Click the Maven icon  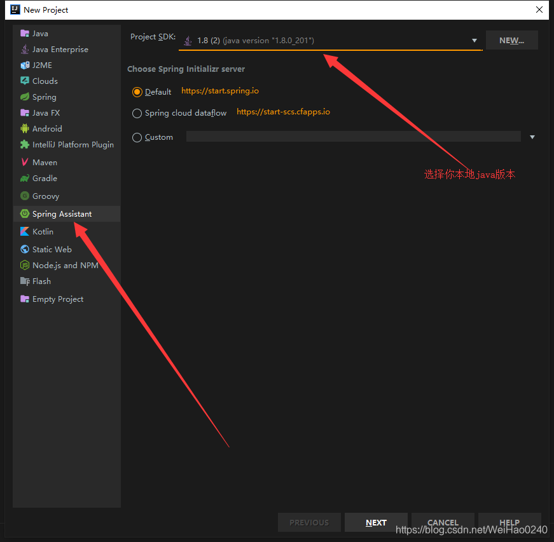coord(25,162)
